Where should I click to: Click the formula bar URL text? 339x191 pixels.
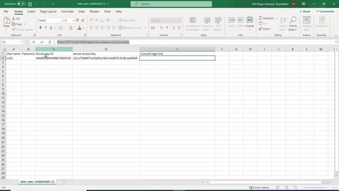[93, 42]
